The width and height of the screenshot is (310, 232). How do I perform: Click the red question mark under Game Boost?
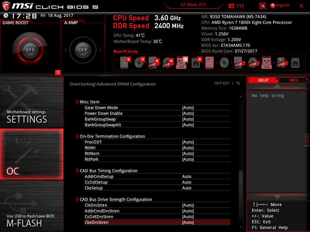click(58, 73)
